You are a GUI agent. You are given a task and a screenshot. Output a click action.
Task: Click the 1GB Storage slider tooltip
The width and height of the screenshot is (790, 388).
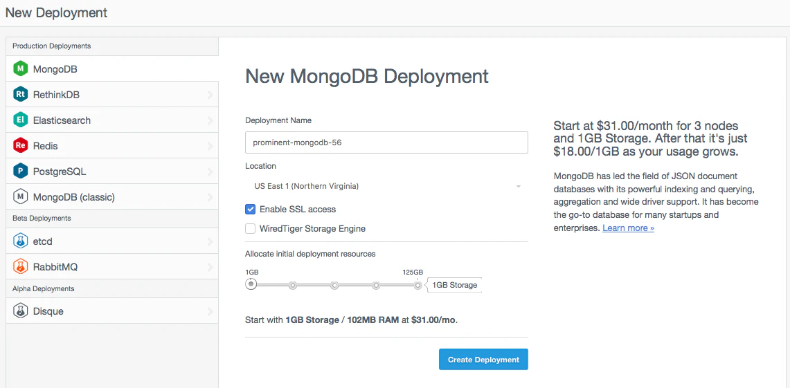coord(455,285)
